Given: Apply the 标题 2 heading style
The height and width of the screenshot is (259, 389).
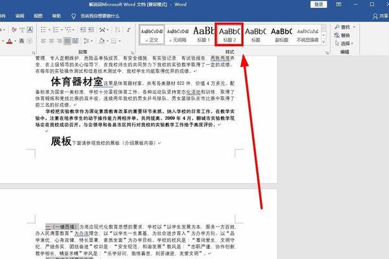Looking at the screenshot, I should coord(230,35).
